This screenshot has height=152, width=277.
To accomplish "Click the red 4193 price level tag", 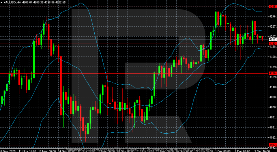I will 272,44.
